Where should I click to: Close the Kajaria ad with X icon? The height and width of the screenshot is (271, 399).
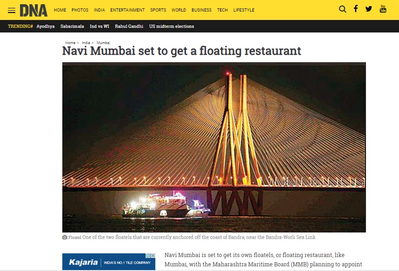(x=153, y=256)
